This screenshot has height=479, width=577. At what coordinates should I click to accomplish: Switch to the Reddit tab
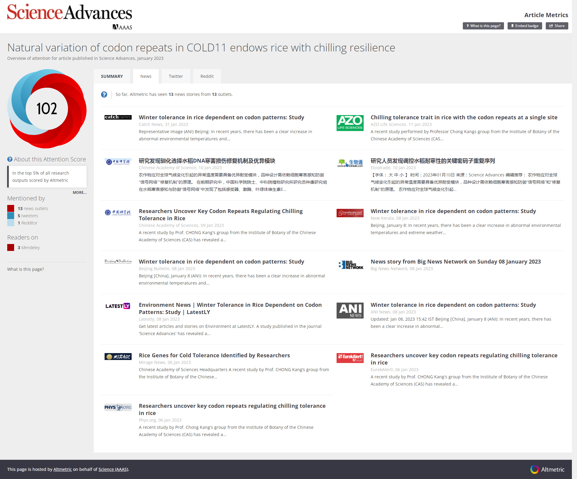[207, 76]
